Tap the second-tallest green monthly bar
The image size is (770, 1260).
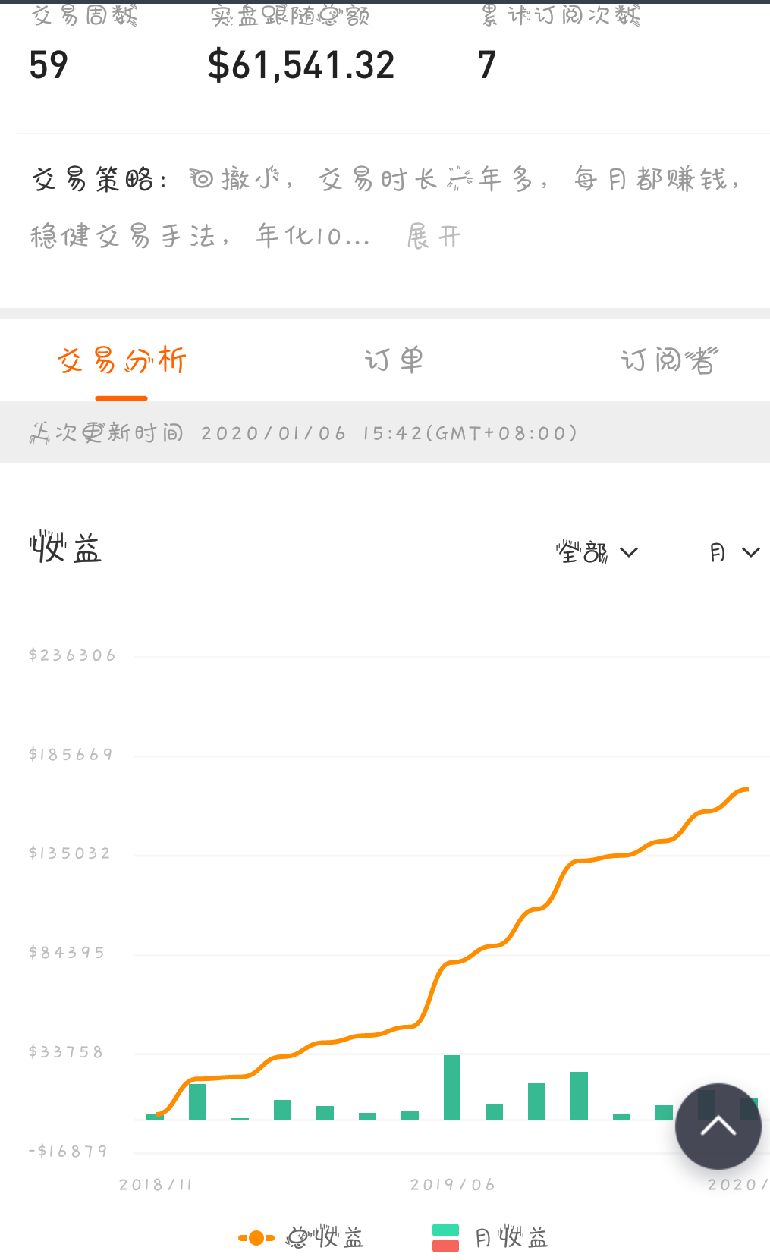click(x=579, y=1095)
